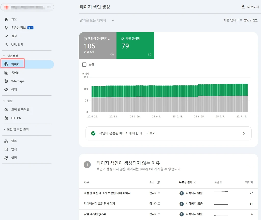Select the 삭제 removals icon
Image resolution: width=261 pixels, height=220 pixels.
click(6, 90)
